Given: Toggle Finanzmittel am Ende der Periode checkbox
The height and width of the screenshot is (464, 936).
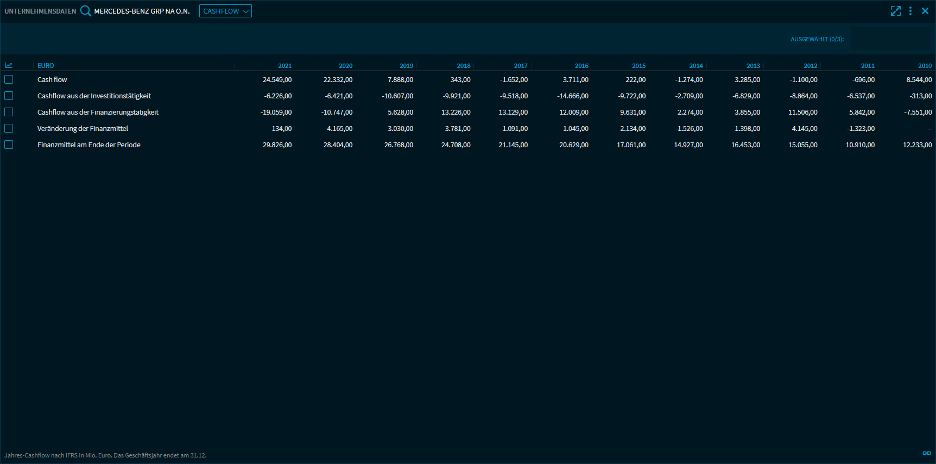Looking at the screenshot, I should click(x=9, y=145).
